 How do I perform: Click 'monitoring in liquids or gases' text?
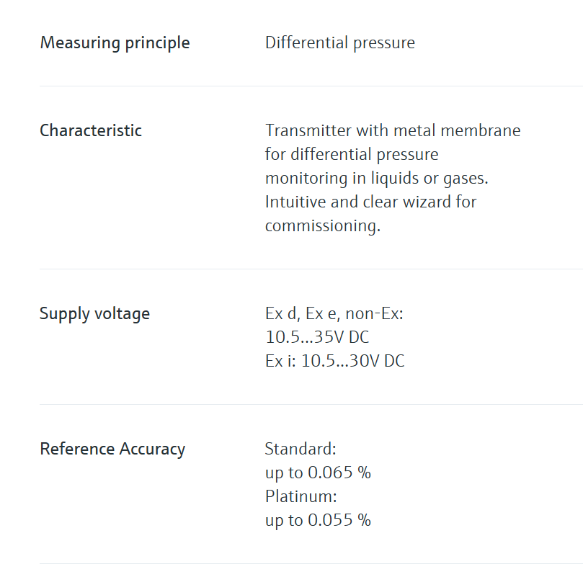coord(376,179)
